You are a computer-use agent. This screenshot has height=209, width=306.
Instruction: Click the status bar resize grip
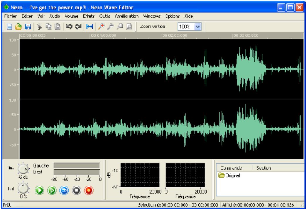coord(302,205)
